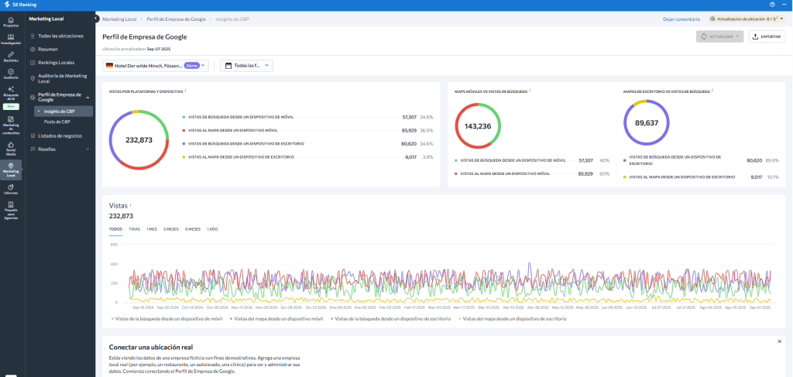The height and width of the screenshot is (377, 793).
Task: Toggle series Vistas del mapa dispositivo de escritorio
Action: coord(513,319)
